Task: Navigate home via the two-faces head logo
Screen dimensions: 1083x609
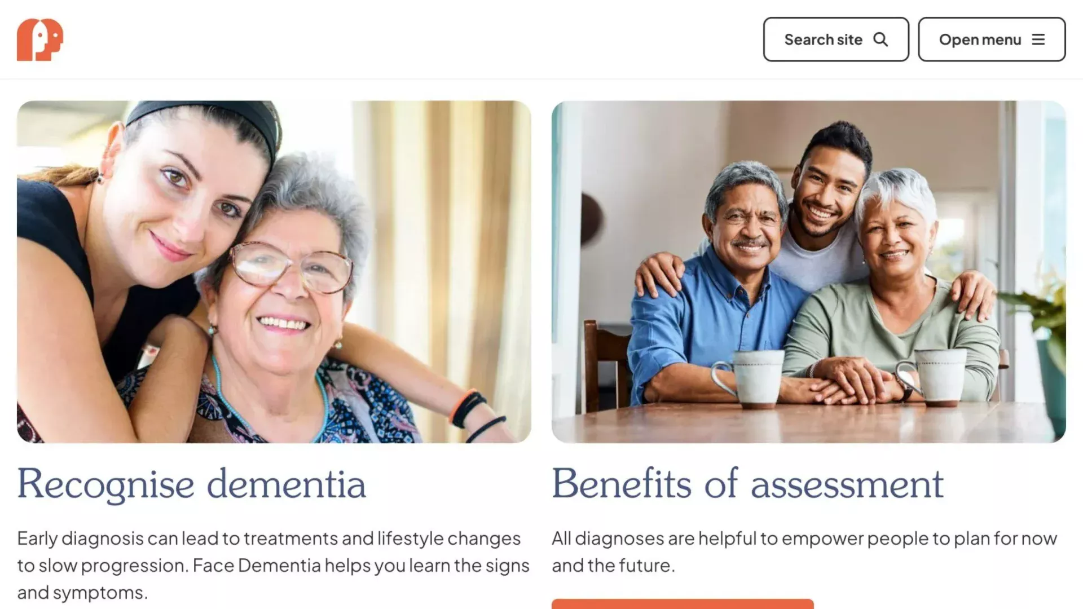Action: [x=39, y=41]
